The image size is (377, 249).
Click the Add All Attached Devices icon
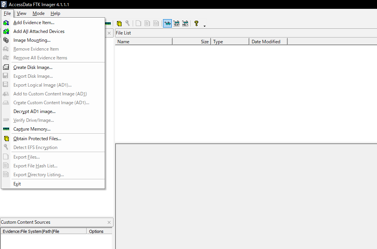[6, 31]
